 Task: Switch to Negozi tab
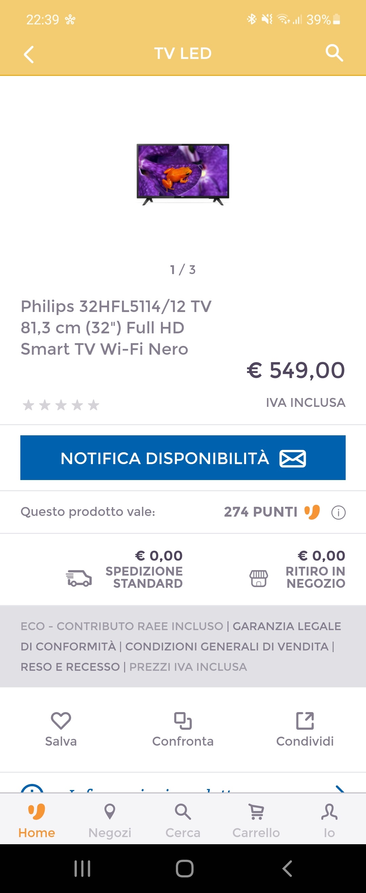pos(109,821)
